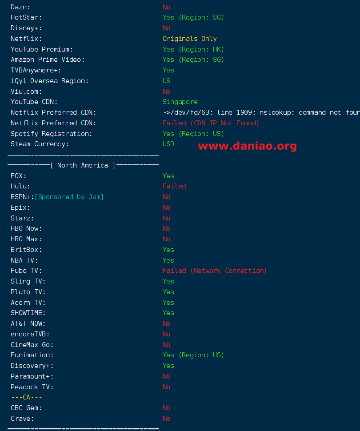
Task: Select the 'Yes' result for TVBAnywhere+
Action: coord(168,70)
